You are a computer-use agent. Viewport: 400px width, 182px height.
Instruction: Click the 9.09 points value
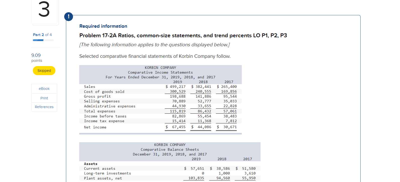[36, 55]
